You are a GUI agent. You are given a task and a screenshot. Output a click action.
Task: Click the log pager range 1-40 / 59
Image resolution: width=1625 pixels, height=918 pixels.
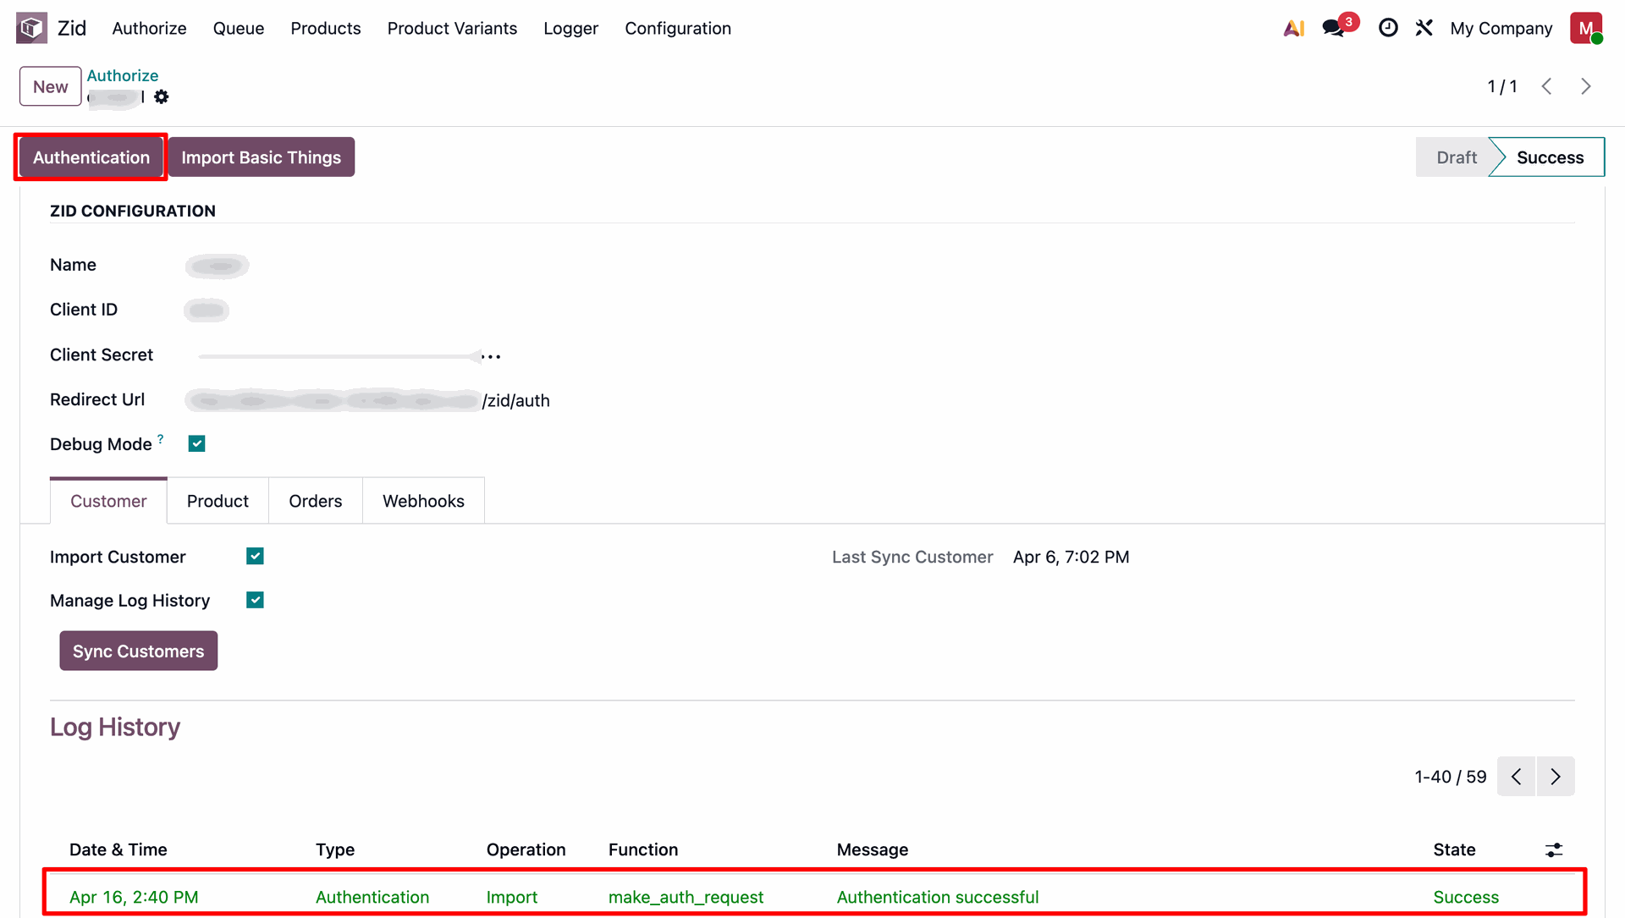[1451, 777]
